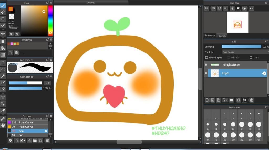
Task: Click the brush opacity 100% slider
Action: [x=25, y=88]
